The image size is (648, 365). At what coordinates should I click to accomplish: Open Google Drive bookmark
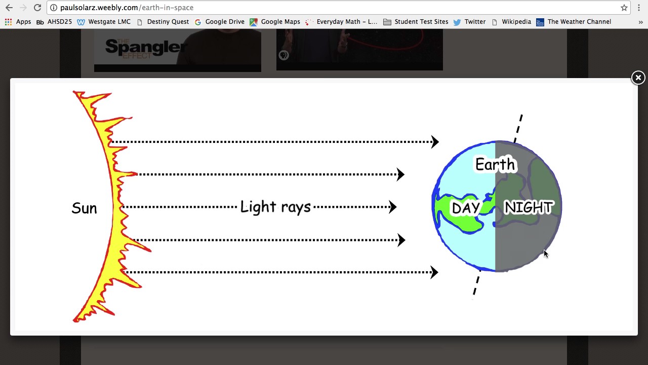click(x=220, y=22)
